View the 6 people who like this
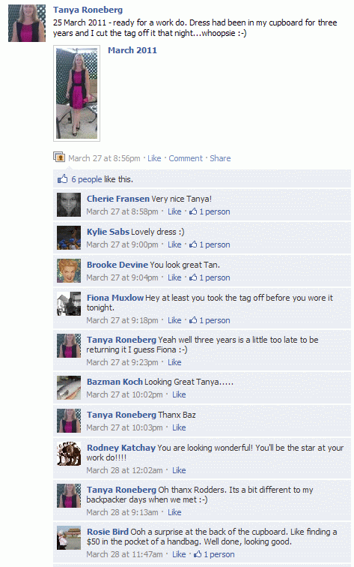 point(87,179)
